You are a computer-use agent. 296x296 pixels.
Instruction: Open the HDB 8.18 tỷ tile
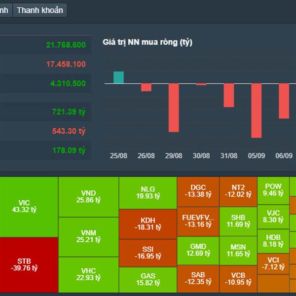tap(273, 241)
